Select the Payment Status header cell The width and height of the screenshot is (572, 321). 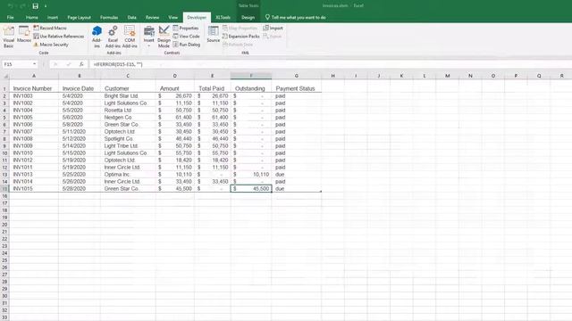(x=296, y=88)
